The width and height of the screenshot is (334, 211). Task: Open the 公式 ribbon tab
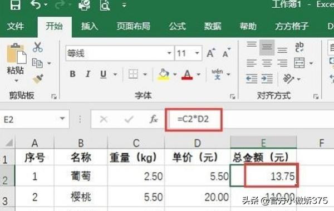pyautogui.click(x=177, y=27)
